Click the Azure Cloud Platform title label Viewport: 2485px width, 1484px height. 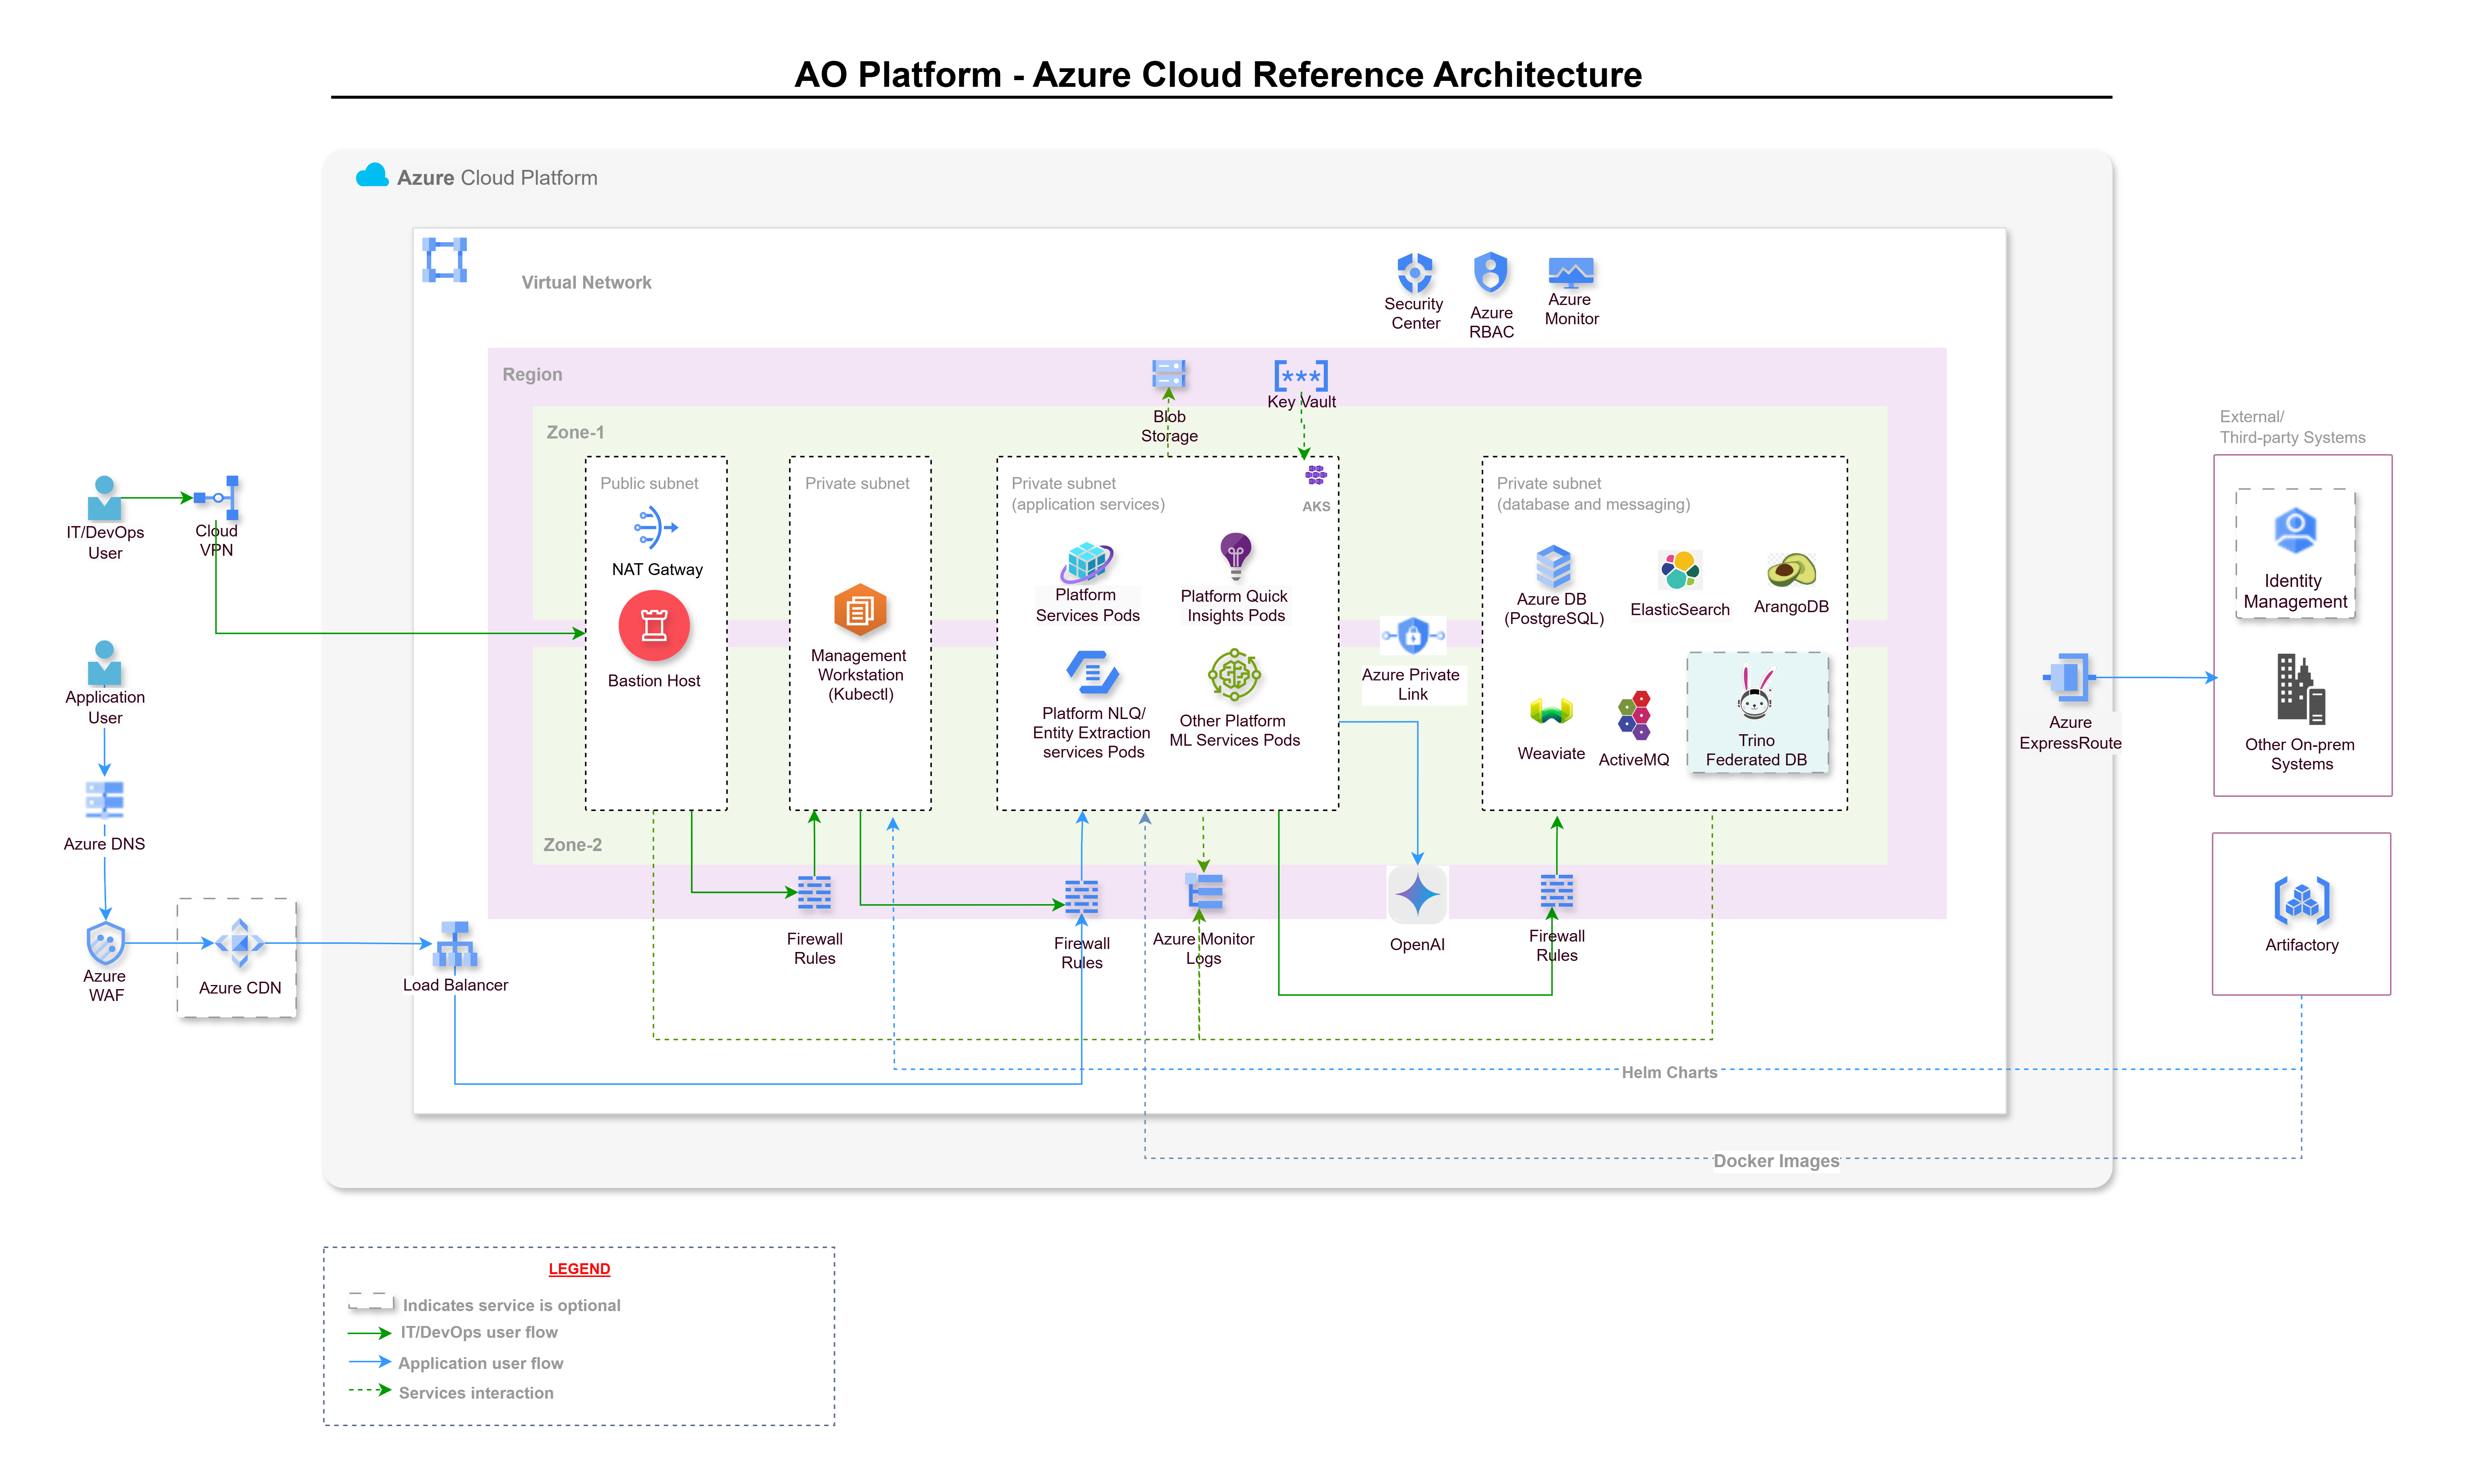[497, 178]
